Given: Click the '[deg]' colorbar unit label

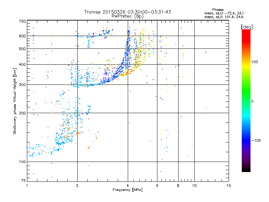Looking at the screenshot, I should (x=247, y=27).
